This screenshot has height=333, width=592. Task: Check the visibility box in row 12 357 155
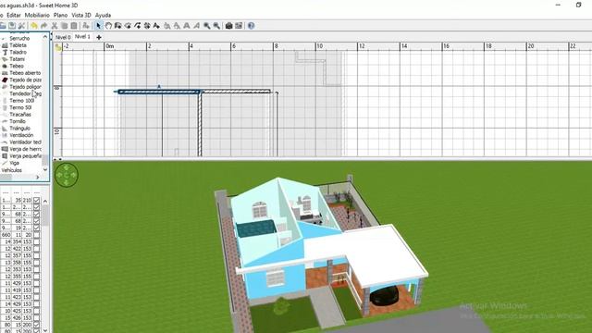[37, 255]
